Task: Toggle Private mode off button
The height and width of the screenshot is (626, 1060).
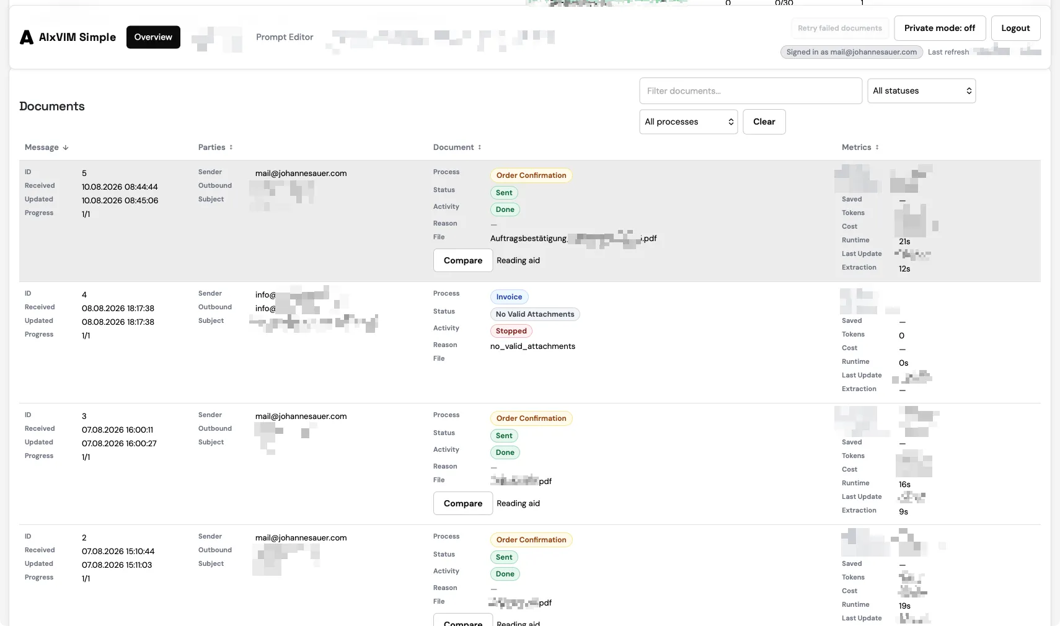Action: pyautogui.click(x=940, y=28)
